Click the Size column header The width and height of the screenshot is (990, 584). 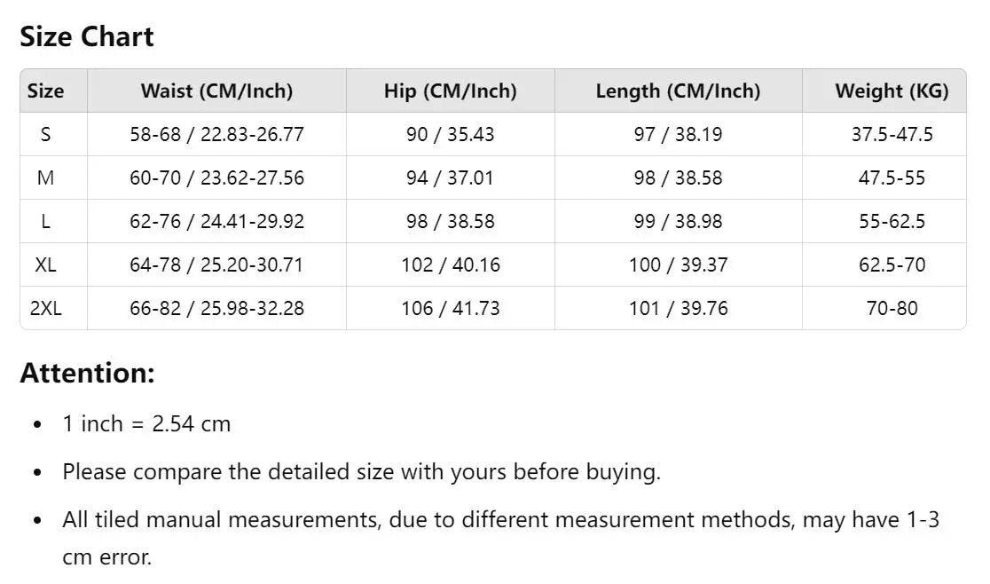click(x=45, y=91)
